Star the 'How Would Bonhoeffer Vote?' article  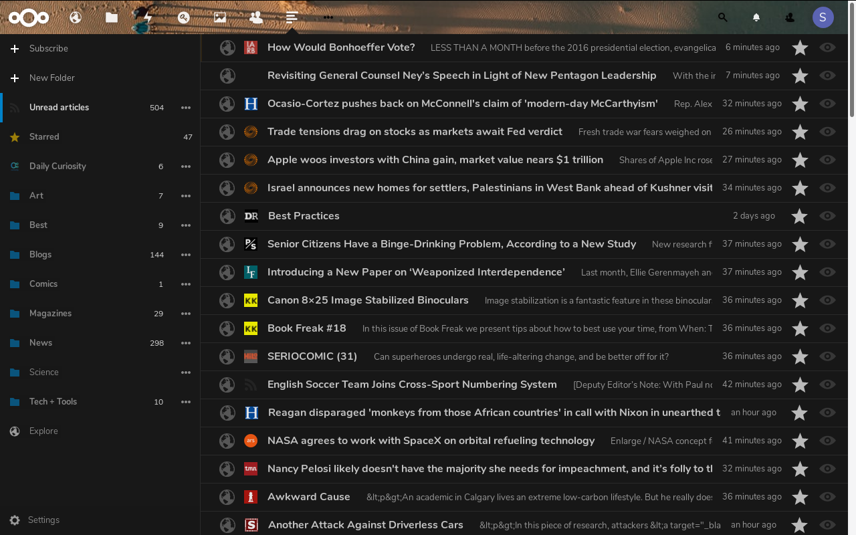800,47
